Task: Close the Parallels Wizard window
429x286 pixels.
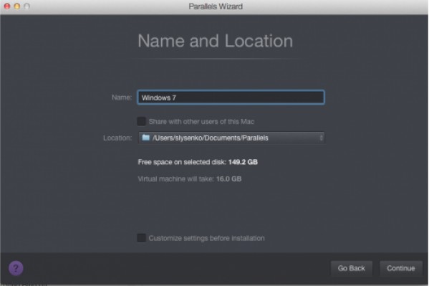Action: pos(7,6)
